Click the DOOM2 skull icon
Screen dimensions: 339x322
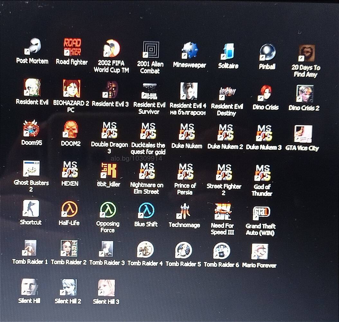coord(70,129)
